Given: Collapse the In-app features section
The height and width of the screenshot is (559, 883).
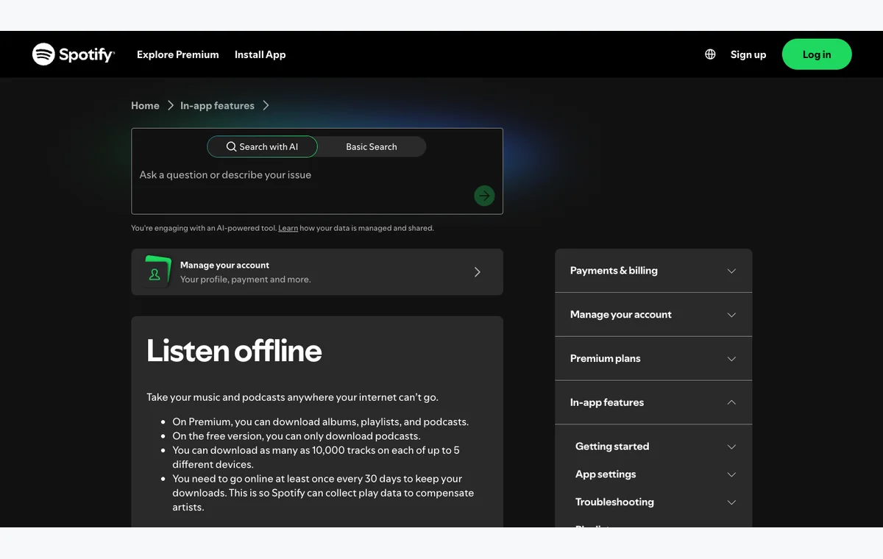Looking at the screenshot, I should tap(653, 402).
